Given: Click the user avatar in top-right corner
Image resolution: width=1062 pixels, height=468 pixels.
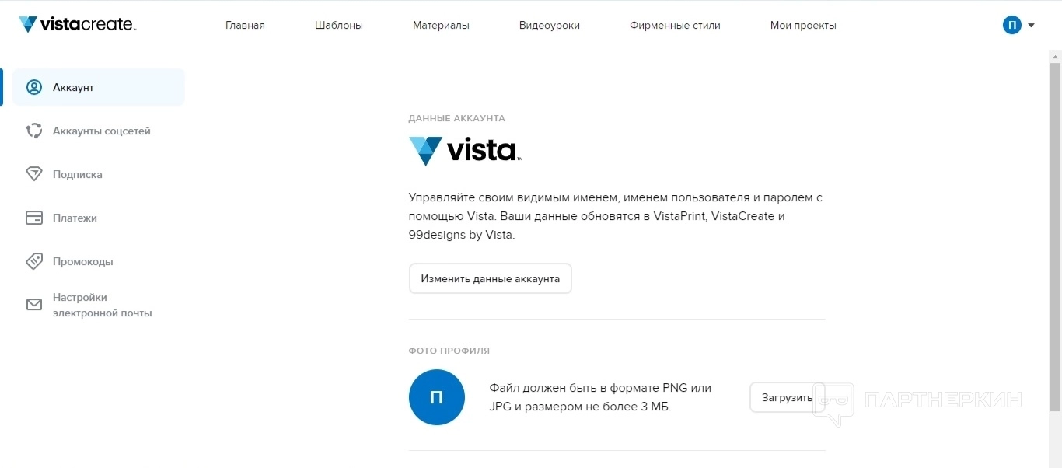Looking at the screenshot, I should [1011, 25].
